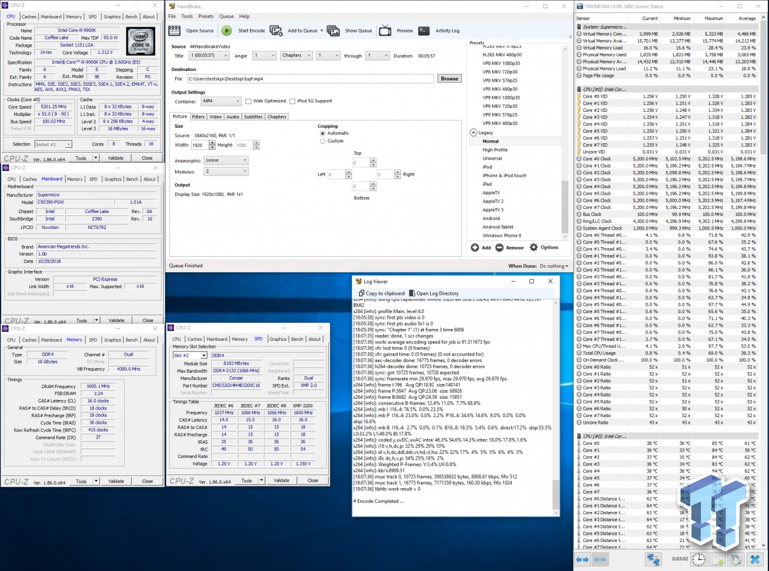Launch Preview via the TV icon
This screenshot has width=769, height=571.
(385, 30)
